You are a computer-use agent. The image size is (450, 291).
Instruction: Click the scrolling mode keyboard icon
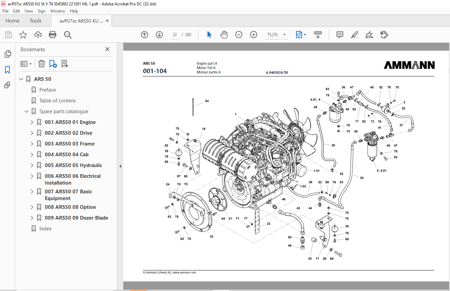click(318, 35)
